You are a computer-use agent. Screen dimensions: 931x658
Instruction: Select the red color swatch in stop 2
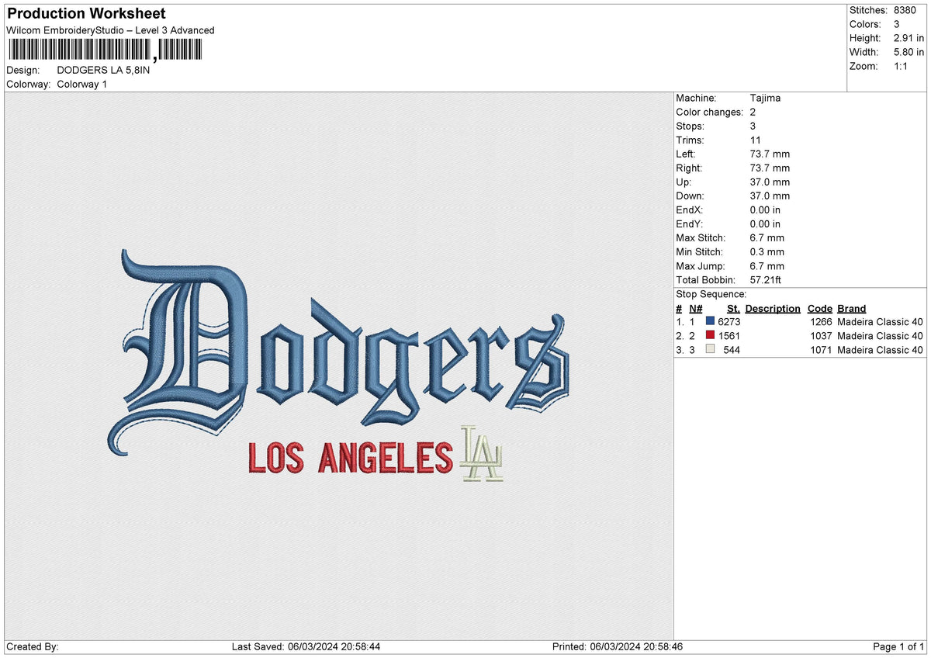tap(710, 335)
